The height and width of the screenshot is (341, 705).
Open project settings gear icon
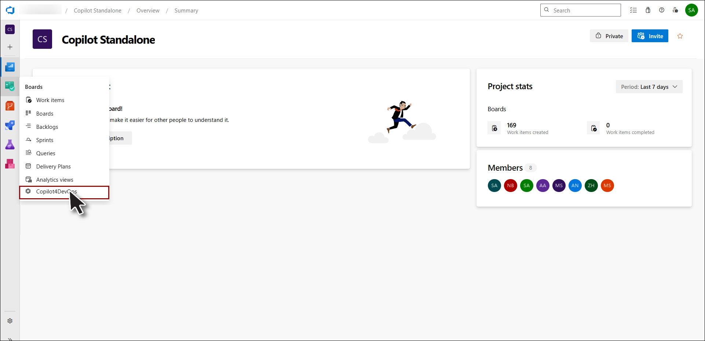click(10, 321)
